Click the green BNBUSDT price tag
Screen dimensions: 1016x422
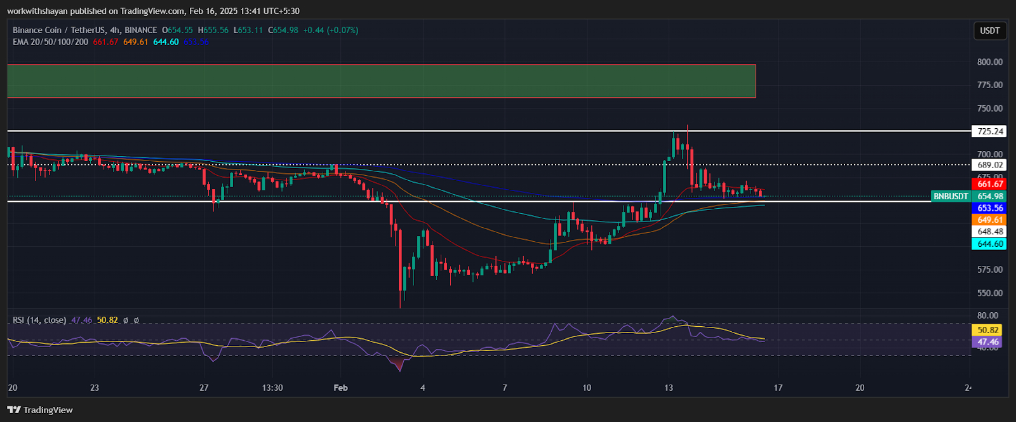951,196
